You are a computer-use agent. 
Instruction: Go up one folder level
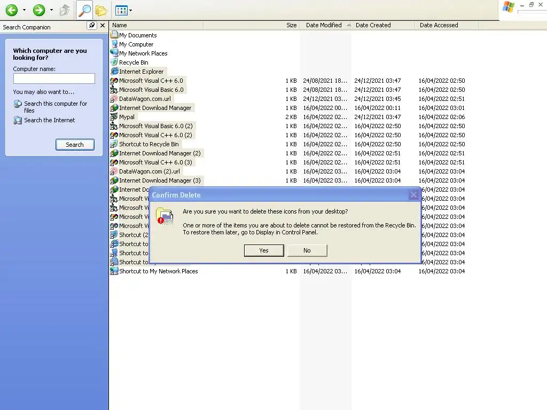[x=65, y=10]
